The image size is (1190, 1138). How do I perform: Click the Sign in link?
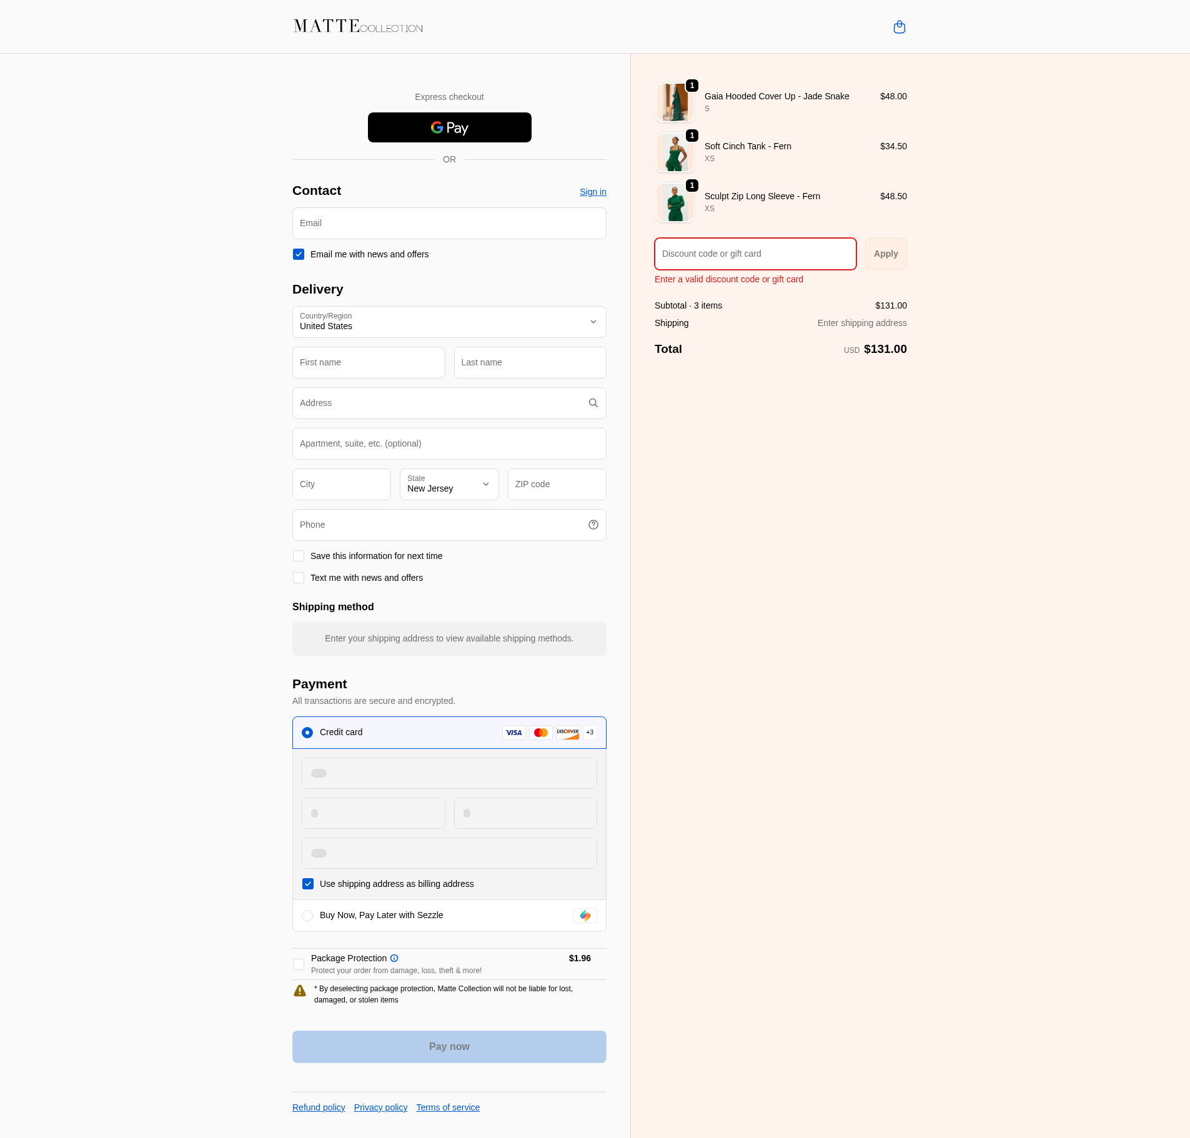(592, 192)
